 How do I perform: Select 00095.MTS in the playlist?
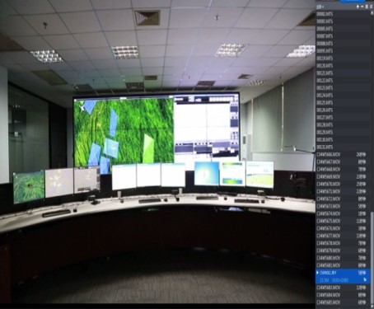pyautogui.click(x=343, y=51)
